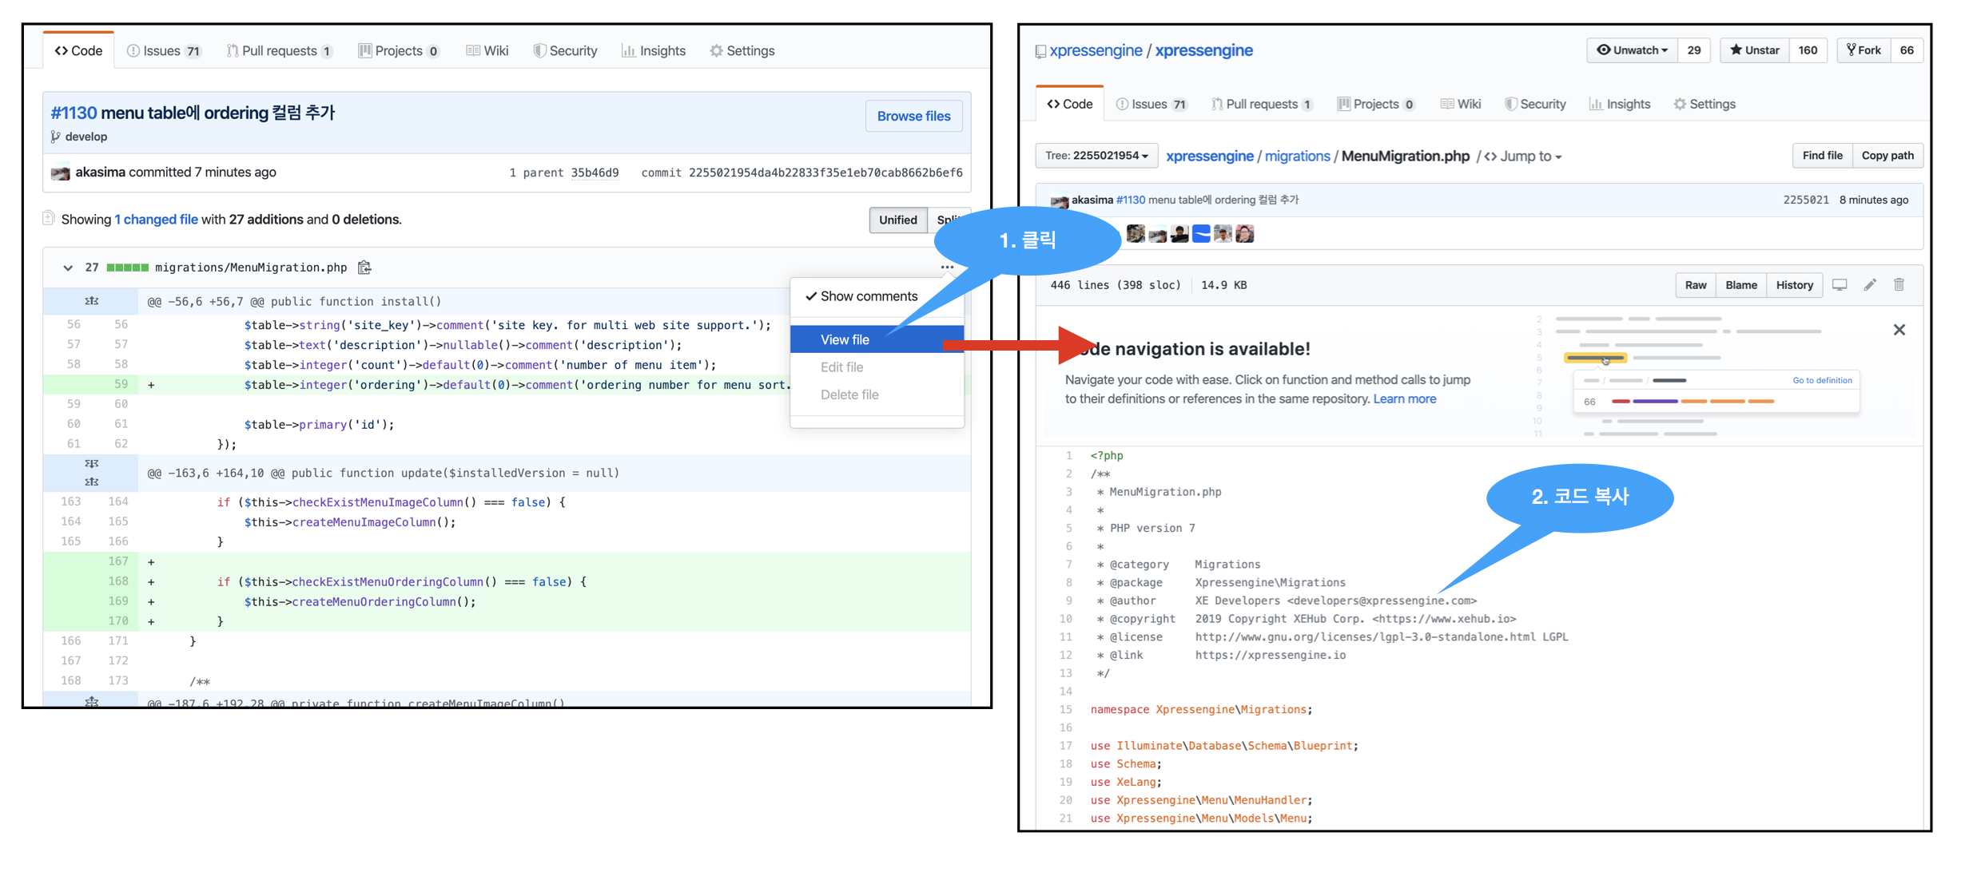1969x880 pixels.
Task: Click the three-dot file options icon
Action: (x=947, y=268)
